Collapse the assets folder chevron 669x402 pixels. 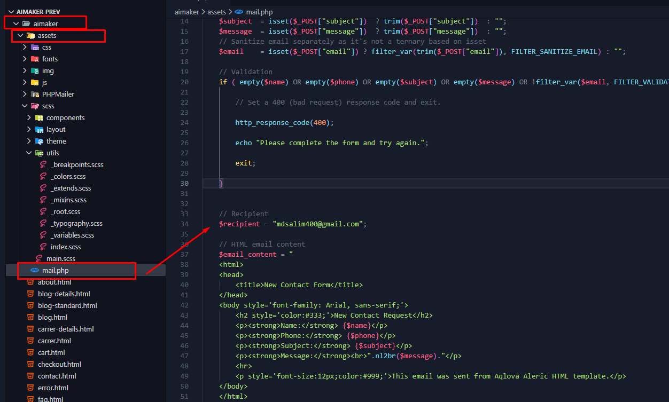(20, 36)
